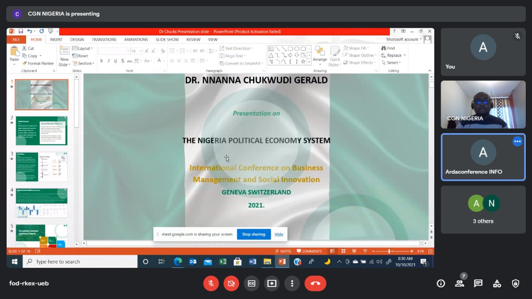This screenshot has width=532, height=299.
Task: Save presentation via Quick Access Toolbar
Action: 20,31
